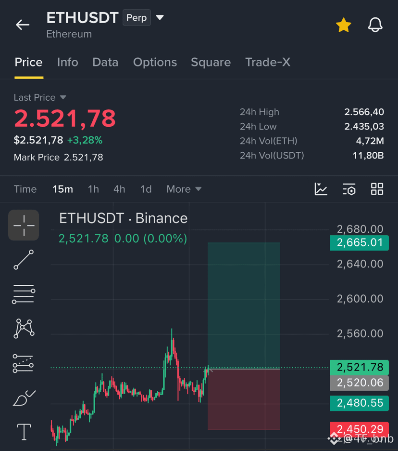Click the 24h High value 2.566,40
Screen dimensions: 398x451
click(x=364, y=112)
